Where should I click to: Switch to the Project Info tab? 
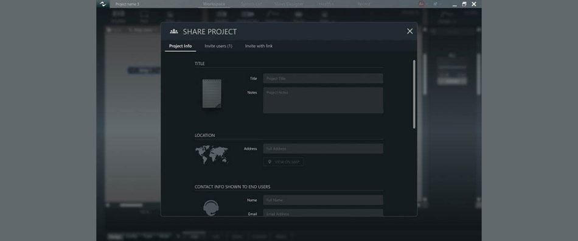tap(180, 46)
